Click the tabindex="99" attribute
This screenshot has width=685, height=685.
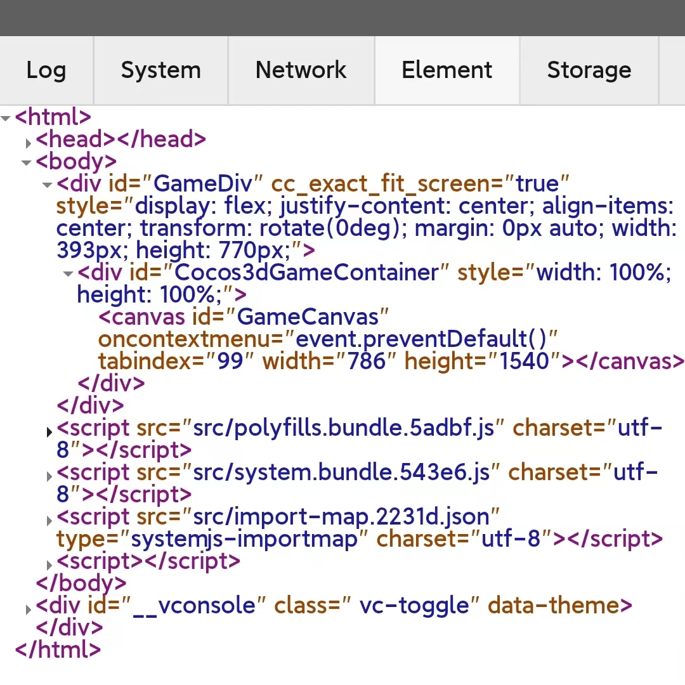point(176,362)
